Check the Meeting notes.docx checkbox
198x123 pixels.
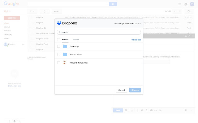pyautogui.click(x=58, y=62)
